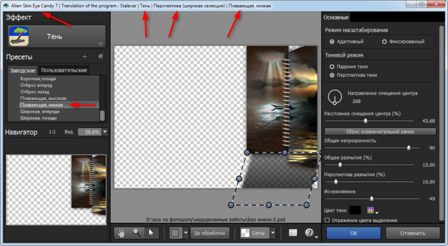Click the home icon in Пресеты

click(100, 56)
